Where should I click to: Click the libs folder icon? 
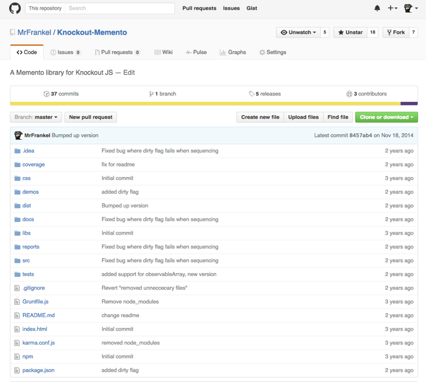[17, 233]
